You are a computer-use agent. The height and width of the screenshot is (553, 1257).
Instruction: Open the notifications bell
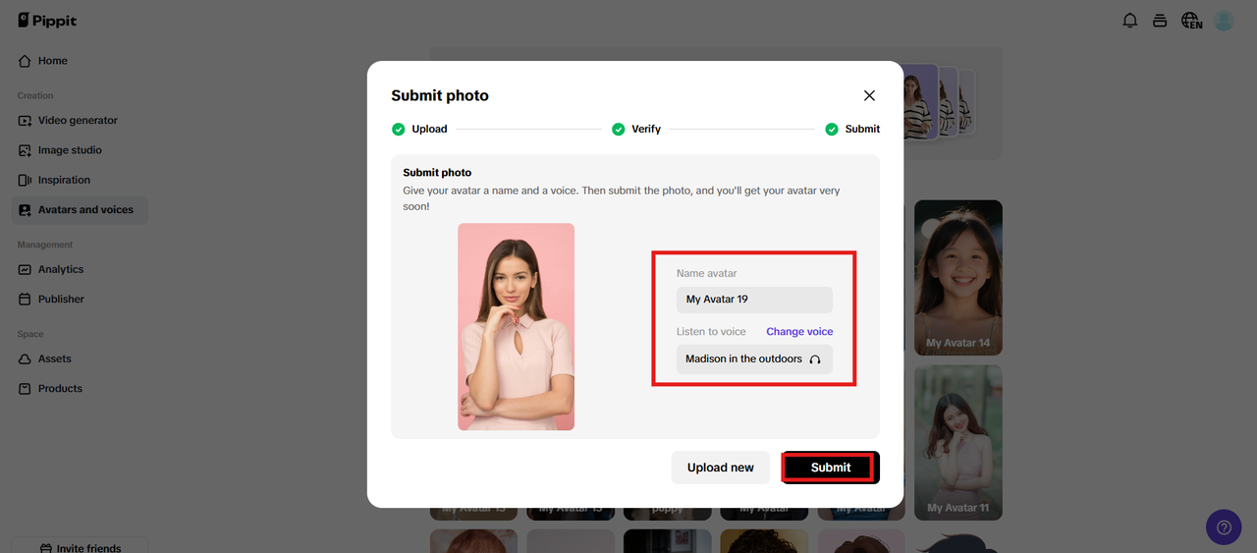[1130, 21]
